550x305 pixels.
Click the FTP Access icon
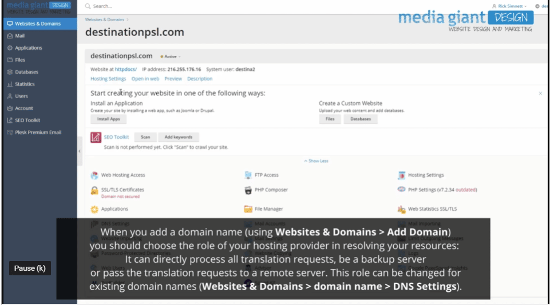pyautogui.click(x=248, y=175)
